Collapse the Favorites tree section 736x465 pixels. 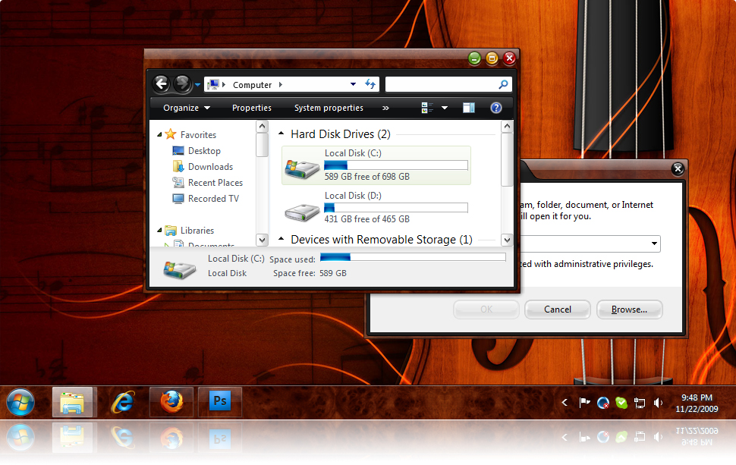(x=159, y=135)
